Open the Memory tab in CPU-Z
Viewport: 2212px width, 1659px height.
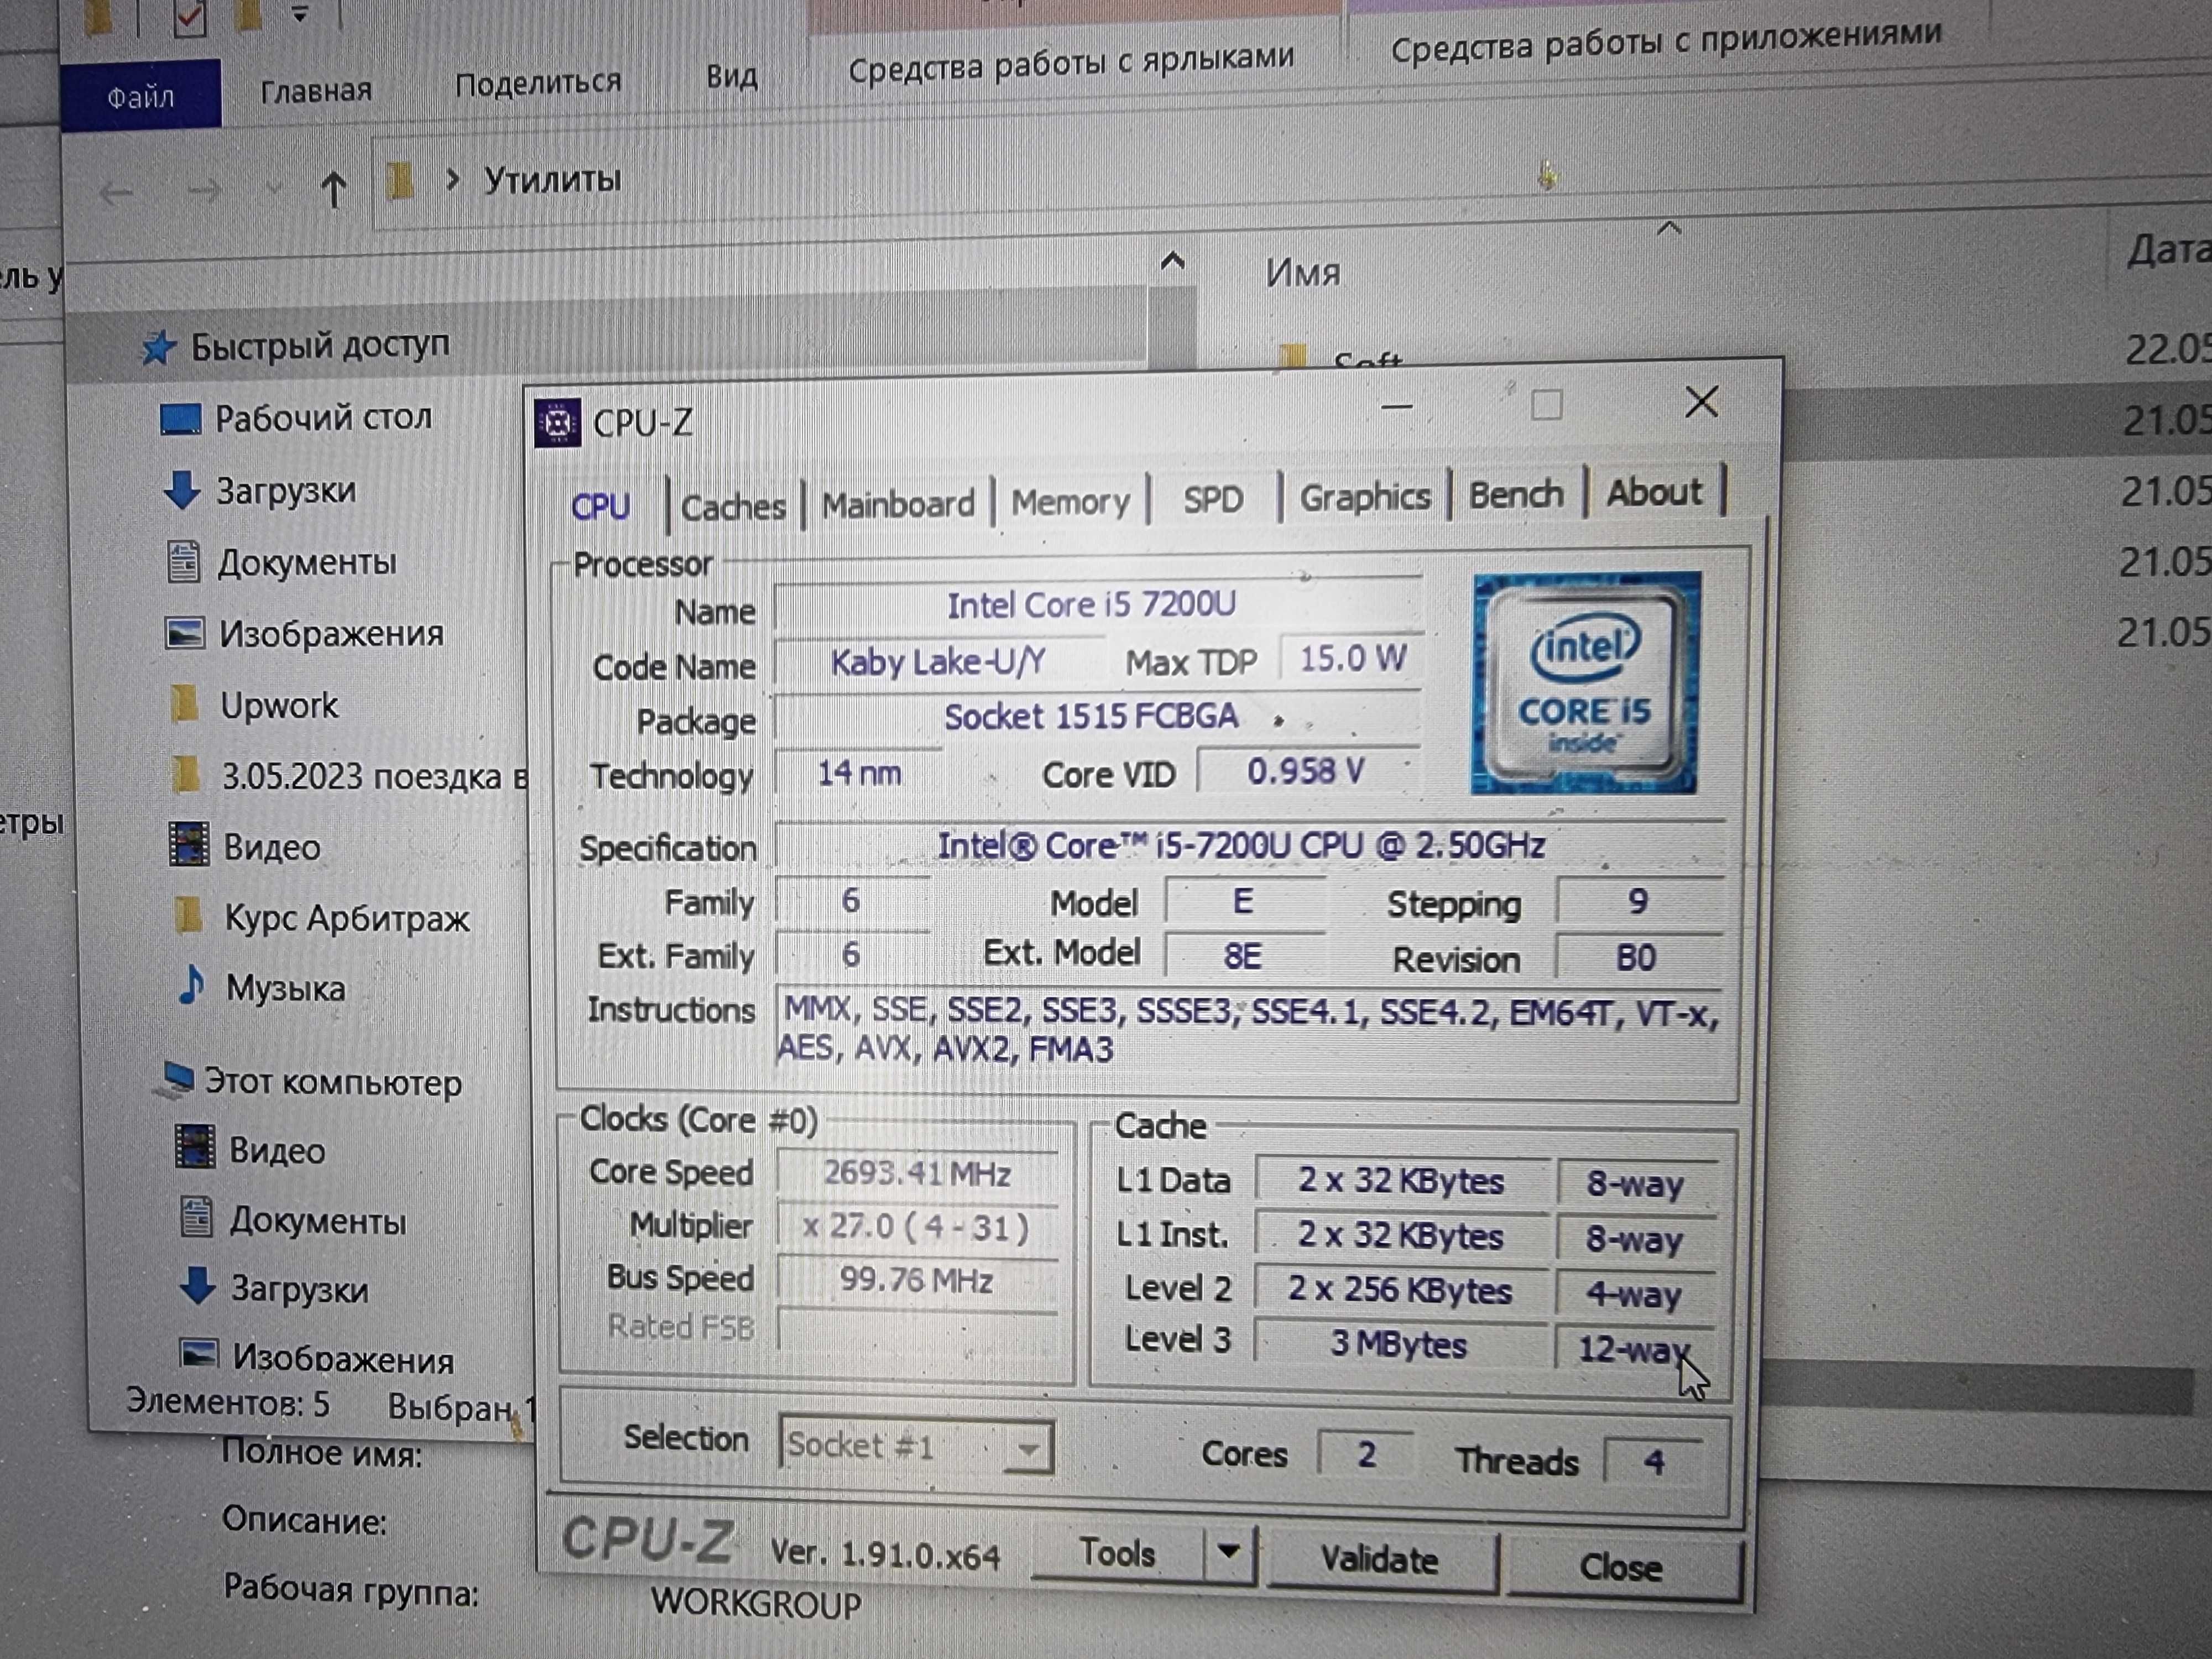click(1070, 502)
